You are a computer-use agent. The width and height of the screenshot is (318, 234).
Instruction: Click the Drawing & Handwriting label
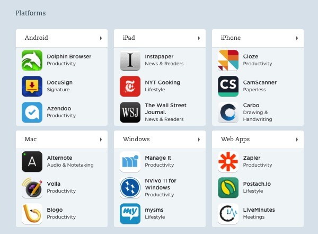tap(258, 116)
